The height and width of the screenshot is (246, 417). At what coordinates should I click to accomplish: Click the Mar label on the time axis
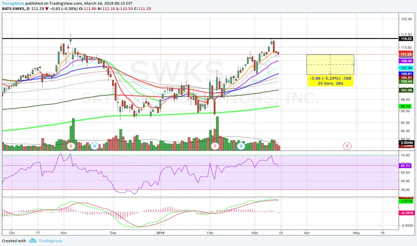[255, 233]
